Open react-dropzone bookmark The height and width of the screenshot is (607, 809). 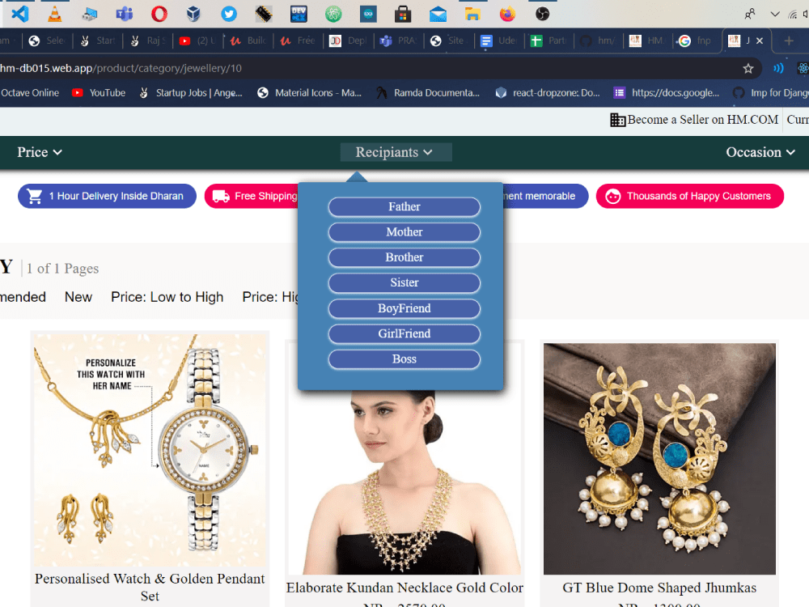click(x=548, y=93)
